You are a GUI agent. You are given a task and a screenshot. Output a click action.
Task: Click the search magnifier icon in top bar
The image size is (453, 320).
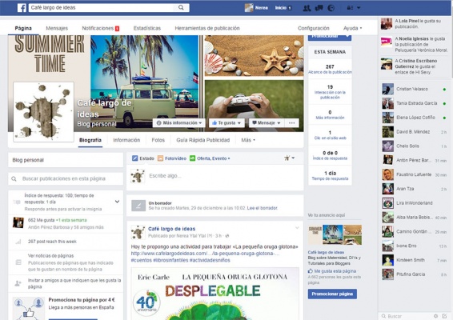(x=181, y=8)
